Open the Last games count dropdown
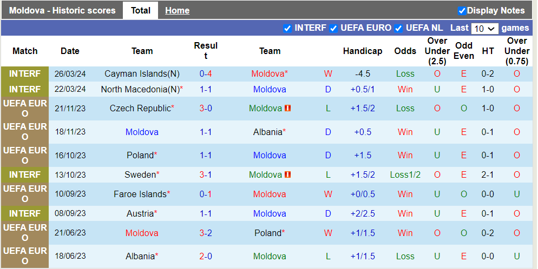The width and height of the screenshot is (538, 269). click(x=484, y=28)
